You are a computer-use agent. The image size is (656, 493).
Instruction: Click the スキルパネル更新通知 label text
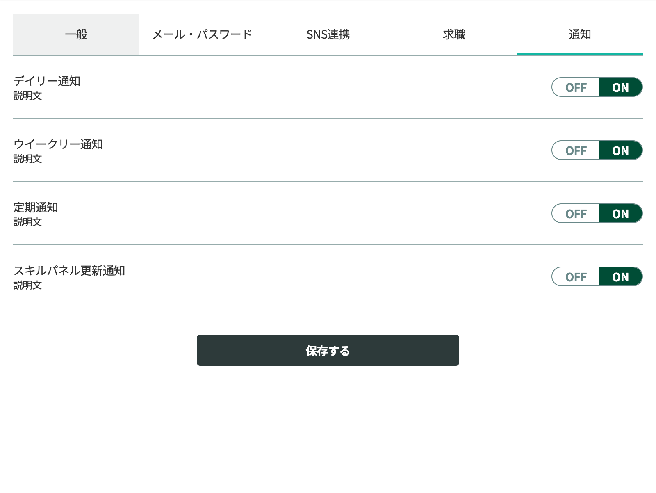coord(69,271)
